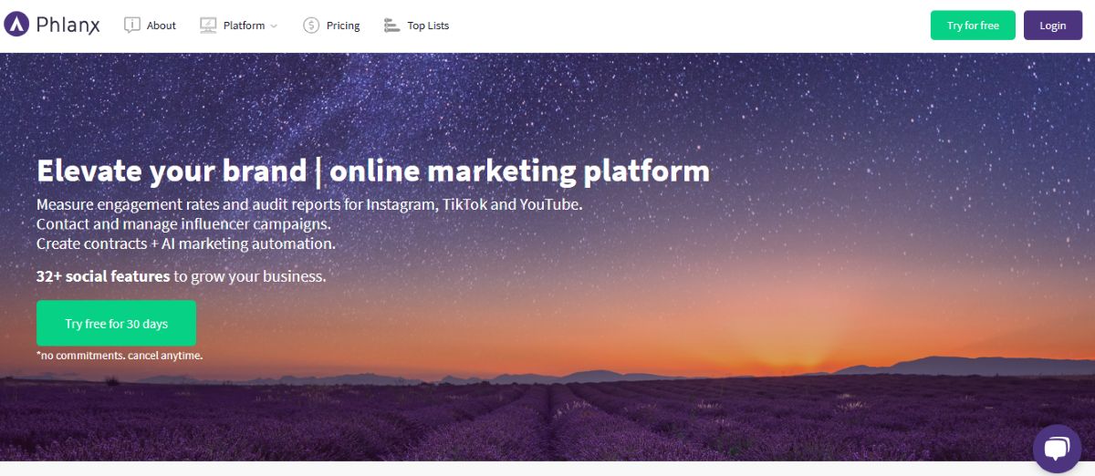
Task: Click the Try for free header button
Action: pyautogui.click(x=973, y=26)
